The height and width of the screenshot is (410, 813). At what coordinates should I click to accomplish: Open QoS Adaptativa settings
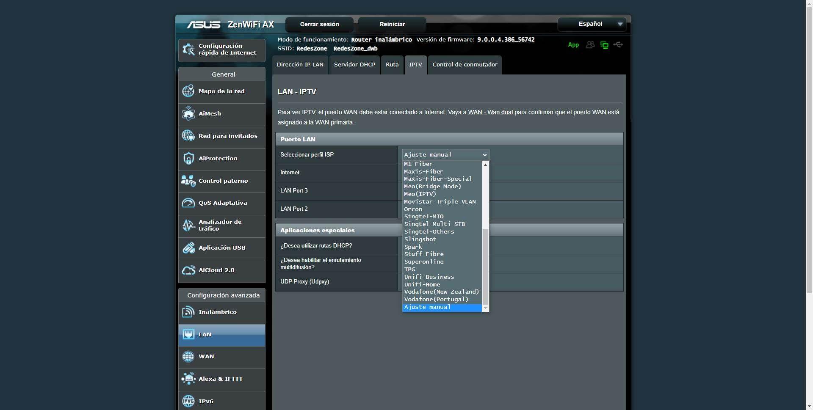pyautogui.click(x=188, y=203)
